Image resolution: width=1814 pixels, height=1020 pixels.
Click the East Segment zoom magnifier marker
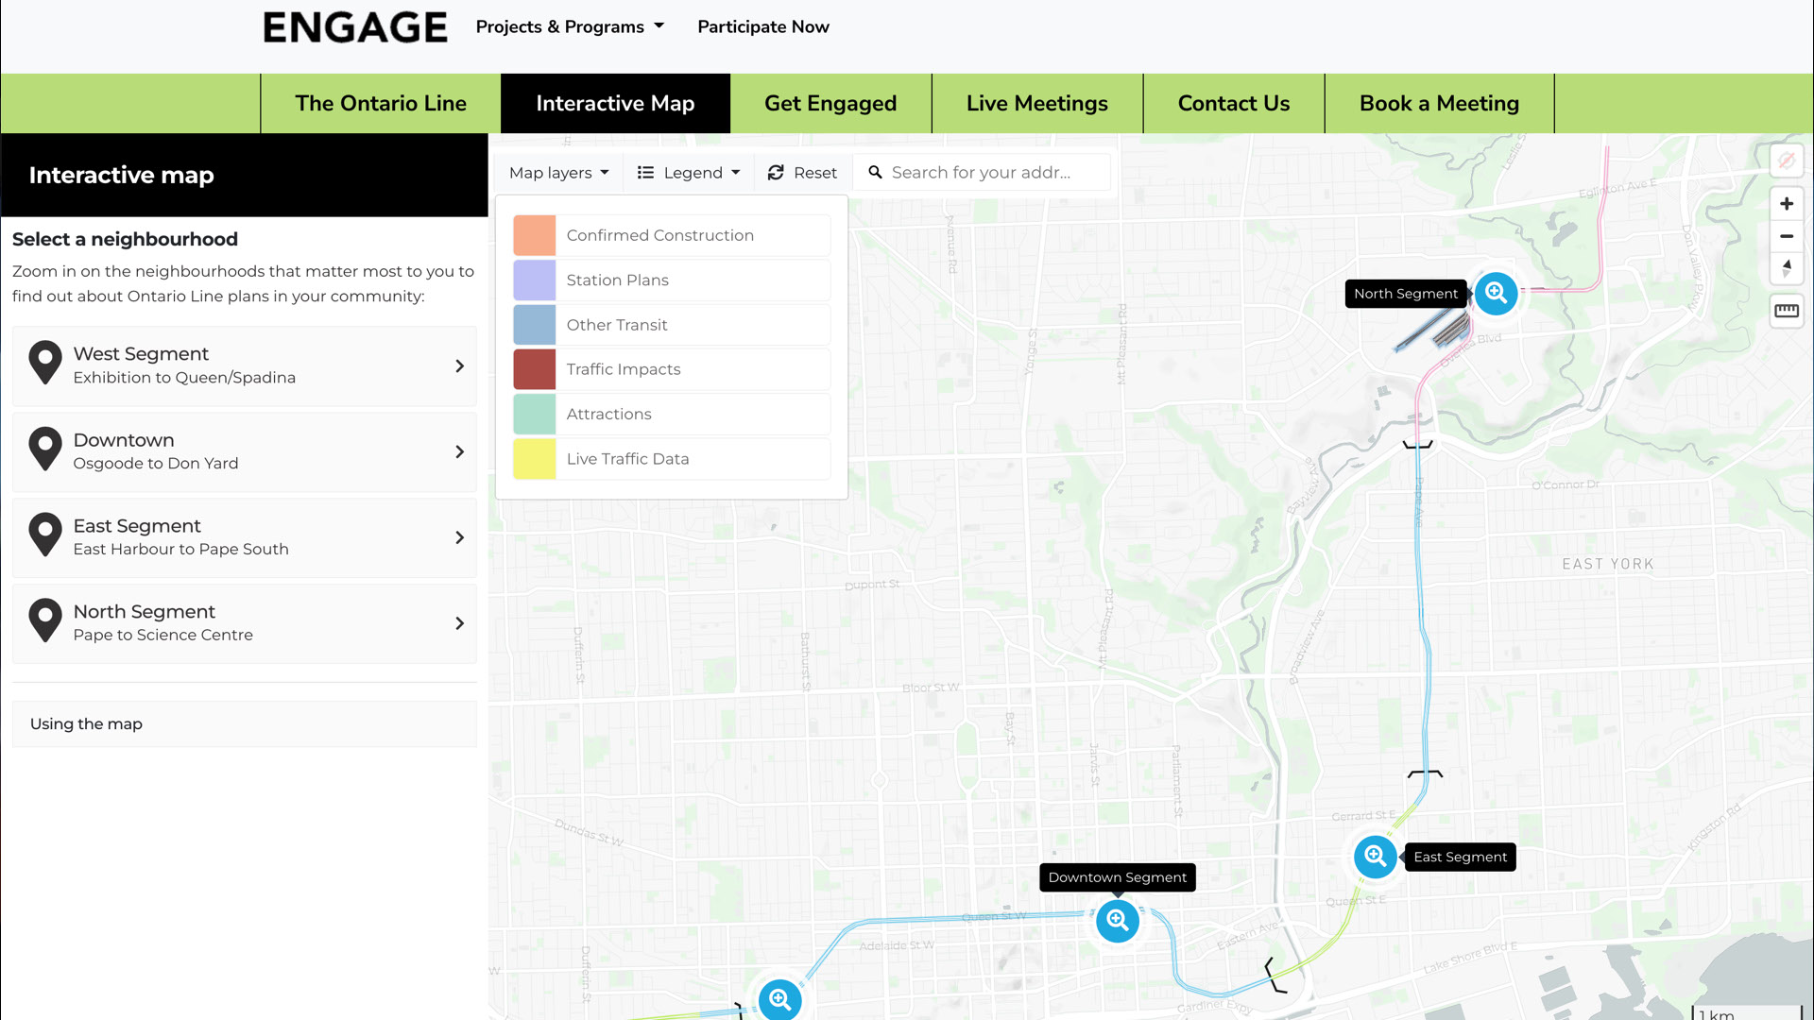click(x=1375, y=857)
